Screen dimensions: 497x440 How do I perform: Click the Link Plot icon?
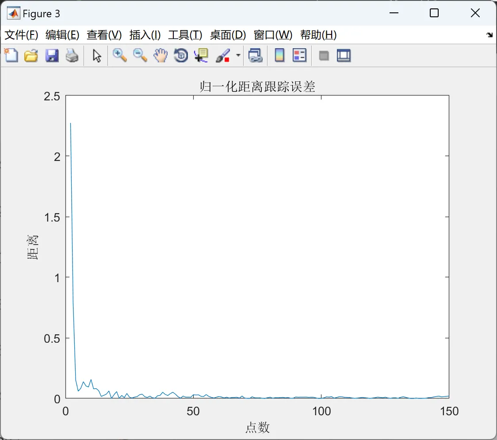256,55
